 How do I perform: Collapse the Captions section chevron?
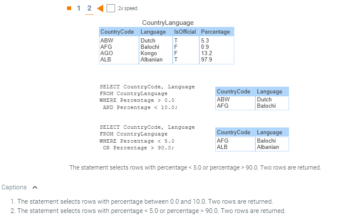point(35,187)
